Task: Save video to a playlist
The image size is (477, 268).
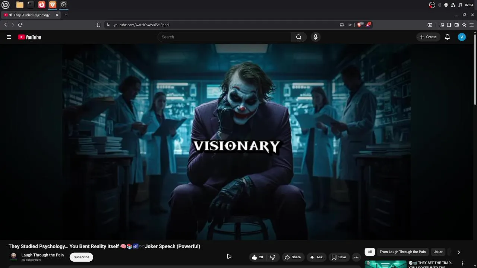Action: (339, 257)
